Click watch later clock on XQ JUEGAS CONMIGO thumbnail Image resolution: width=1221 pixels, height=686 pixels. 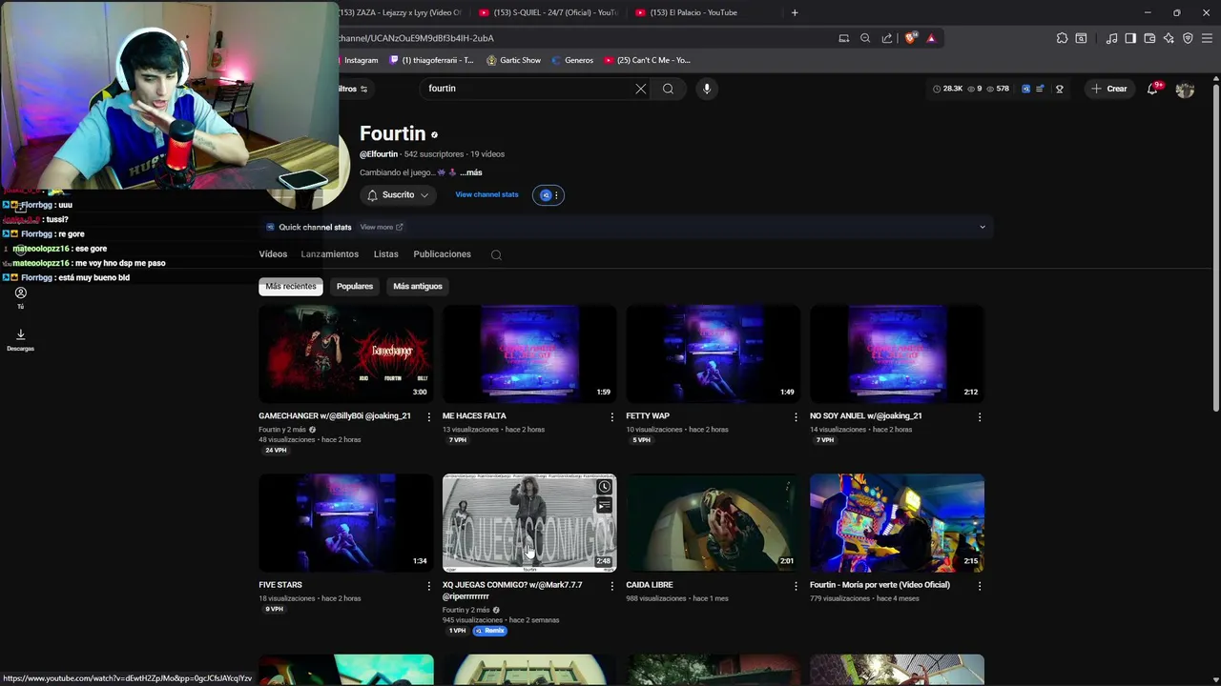pyautogui.click(x=604, y=487)
